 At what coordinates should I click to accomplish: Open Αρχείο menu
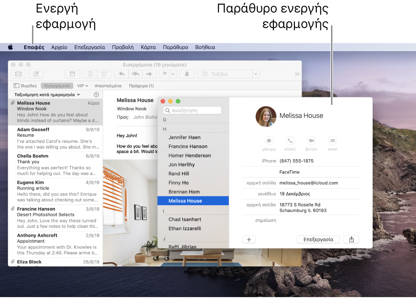tap(59, 47)
